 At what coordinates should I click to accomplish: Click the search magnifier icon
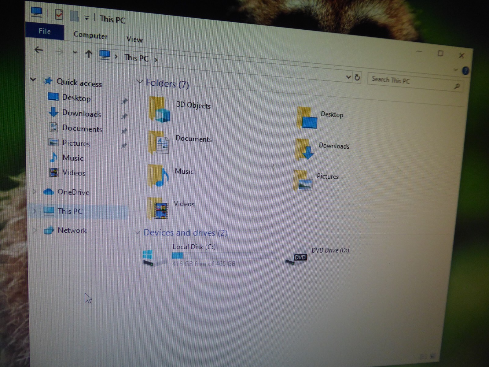(457, 87)
